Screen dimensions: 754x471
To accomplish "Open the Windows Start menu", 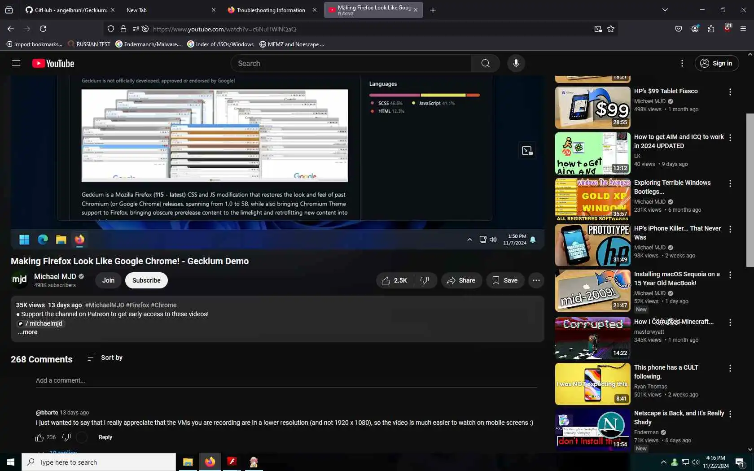I will click(11, 462).
